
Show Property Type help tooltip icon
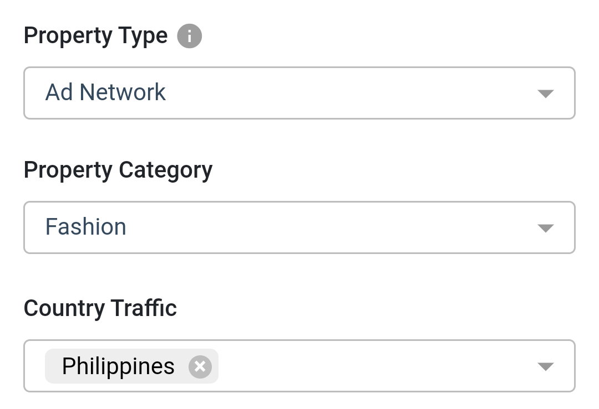pyautogui.click(x=190, y=36)
